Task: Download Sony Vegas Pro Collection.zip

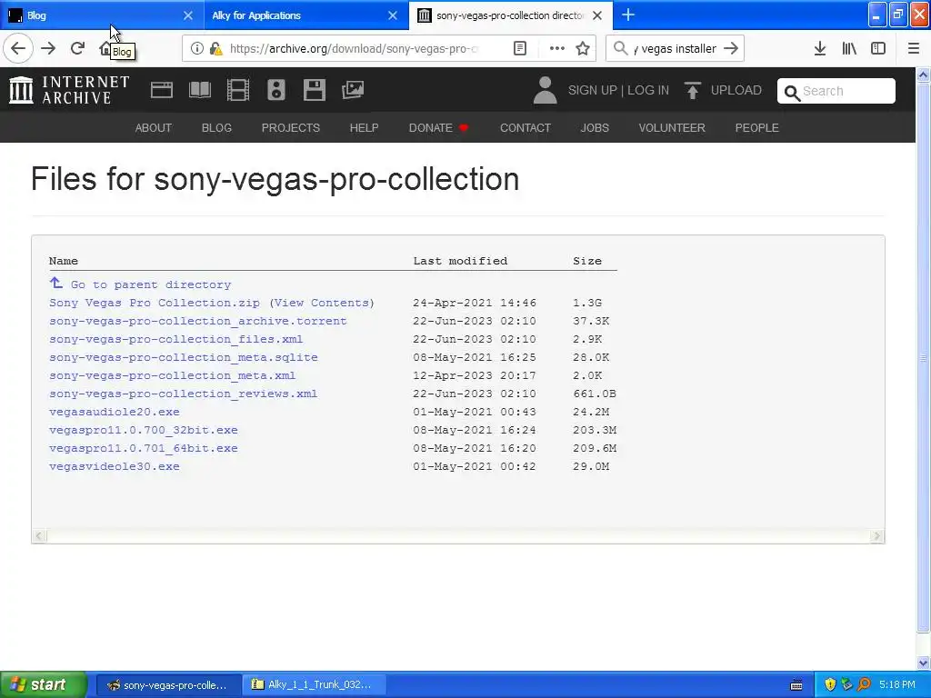Action: click(x=155, y=303)
